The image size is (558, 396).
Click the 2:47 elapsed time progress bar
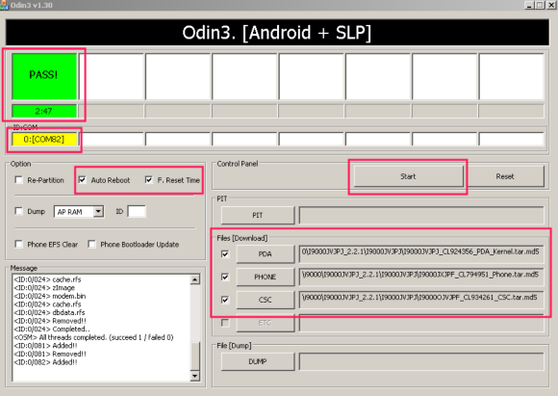point(44,111)
